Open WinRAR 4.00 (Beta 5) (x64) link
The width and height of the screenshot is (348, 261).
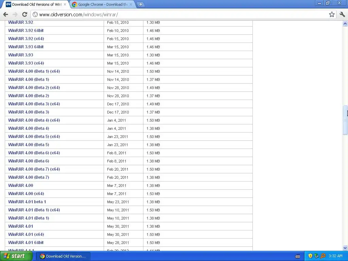pyautogui.click(x=34, y=137)
